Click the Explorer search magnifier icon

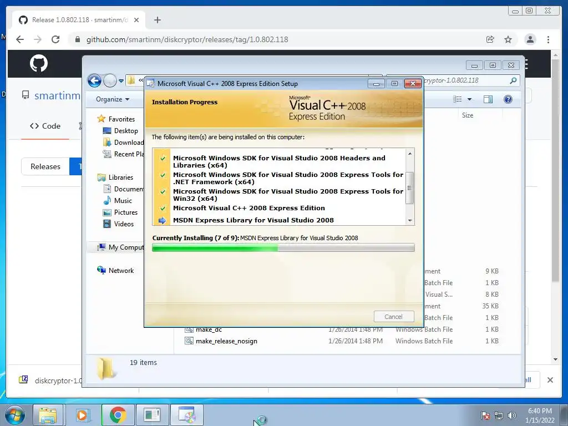point(513,80)
